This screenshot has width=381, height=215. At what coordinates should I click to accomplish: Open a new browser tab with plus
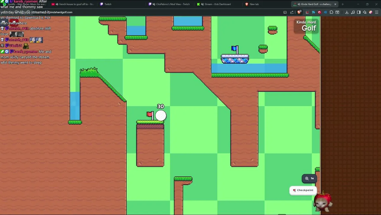(x=342, y=4)
